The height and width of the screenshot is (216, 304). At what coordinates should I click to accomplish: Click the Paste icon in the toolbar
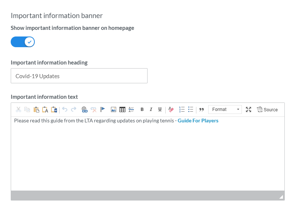pyautogui.click(x=36, y=109)
